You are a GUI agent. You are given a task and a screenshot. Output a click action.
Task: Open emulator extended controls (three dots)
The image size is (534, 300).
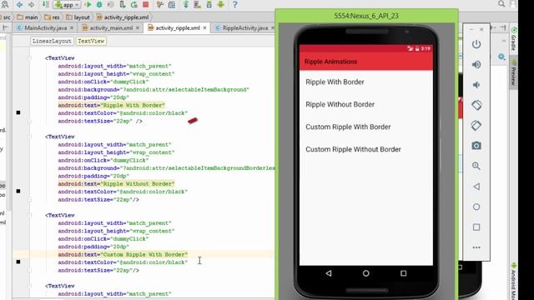click(x=476, y=247)
